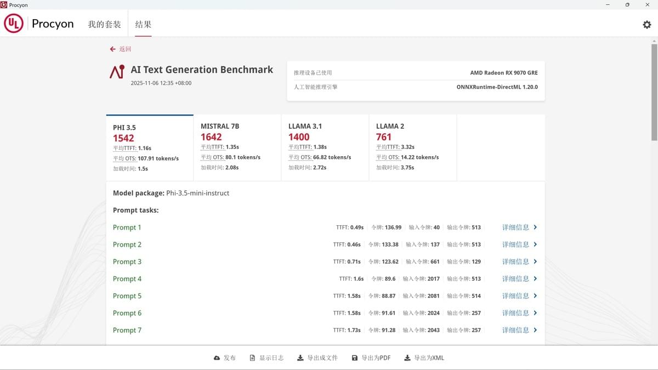The image size is (658, 370).
Task: Show the LLAMA 2 score tab
Action: click(x=412, y=147)
